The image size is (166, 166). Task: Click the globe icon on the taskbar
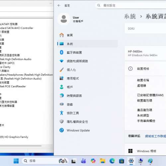tap(150, 161)
